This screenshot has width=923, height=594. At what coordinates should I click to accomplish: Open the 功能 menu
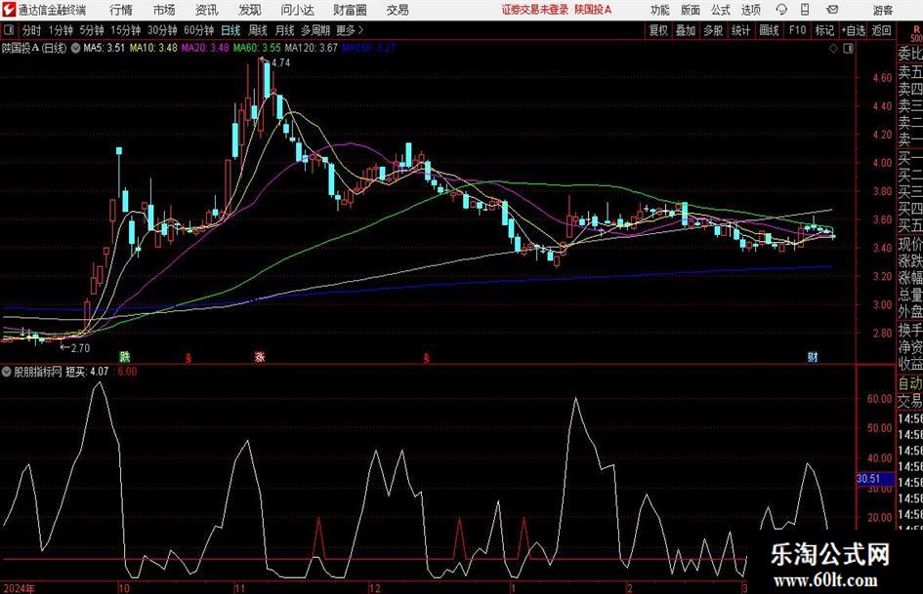660,10
